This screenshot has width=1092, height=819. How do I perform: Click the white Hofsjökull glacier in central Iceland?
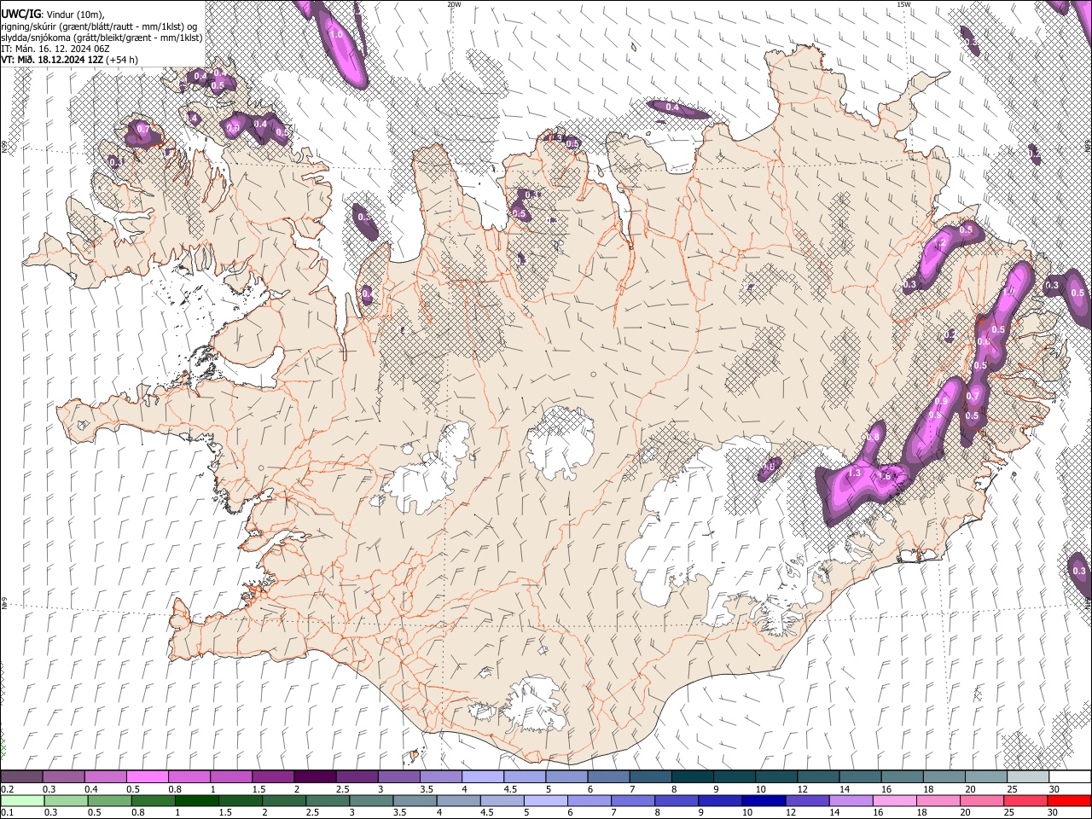pos(561,444)
